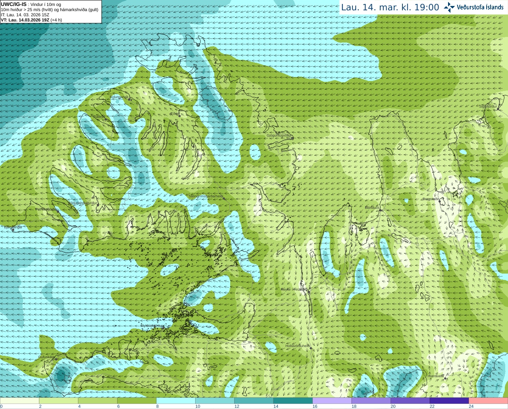Image resolution: width=508 pixels, height=409 pixels.
Task: Click the legend value '12'
Action: [x=237, y=406]
